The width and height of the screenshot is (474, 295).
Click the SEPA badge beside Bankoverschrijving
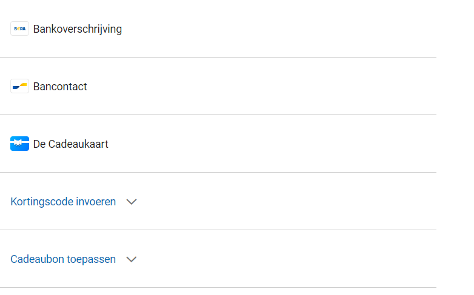(x=19, y=28)
